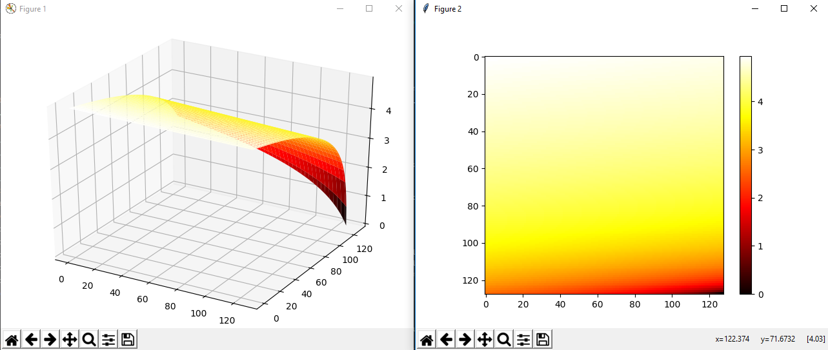Close the Figure 2 window
Viewport: 828px width, 350px height.
point(813,8)
